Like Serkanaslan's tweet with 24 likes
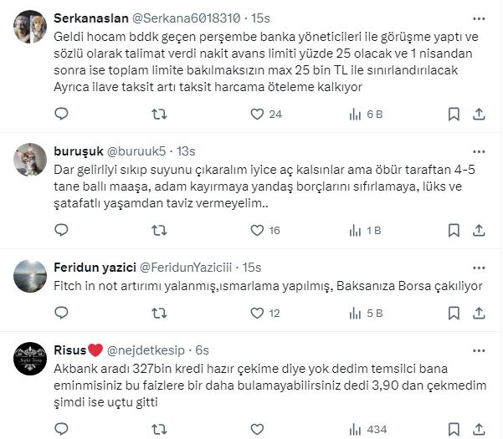Image resolution: width=503 pixels, height=439 pixels. point(253,115)
